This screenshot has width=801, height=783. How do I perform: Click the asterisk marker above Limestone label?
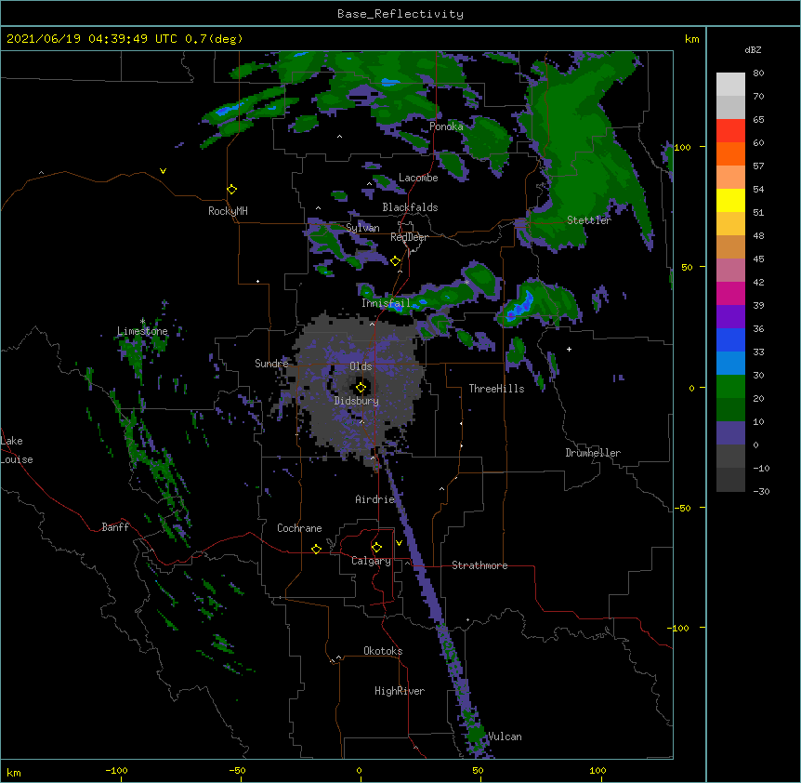142,322
